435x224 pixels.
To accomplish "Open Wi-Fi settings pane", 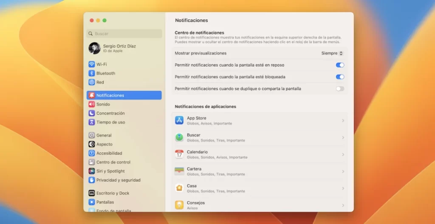I will point(124,64).
